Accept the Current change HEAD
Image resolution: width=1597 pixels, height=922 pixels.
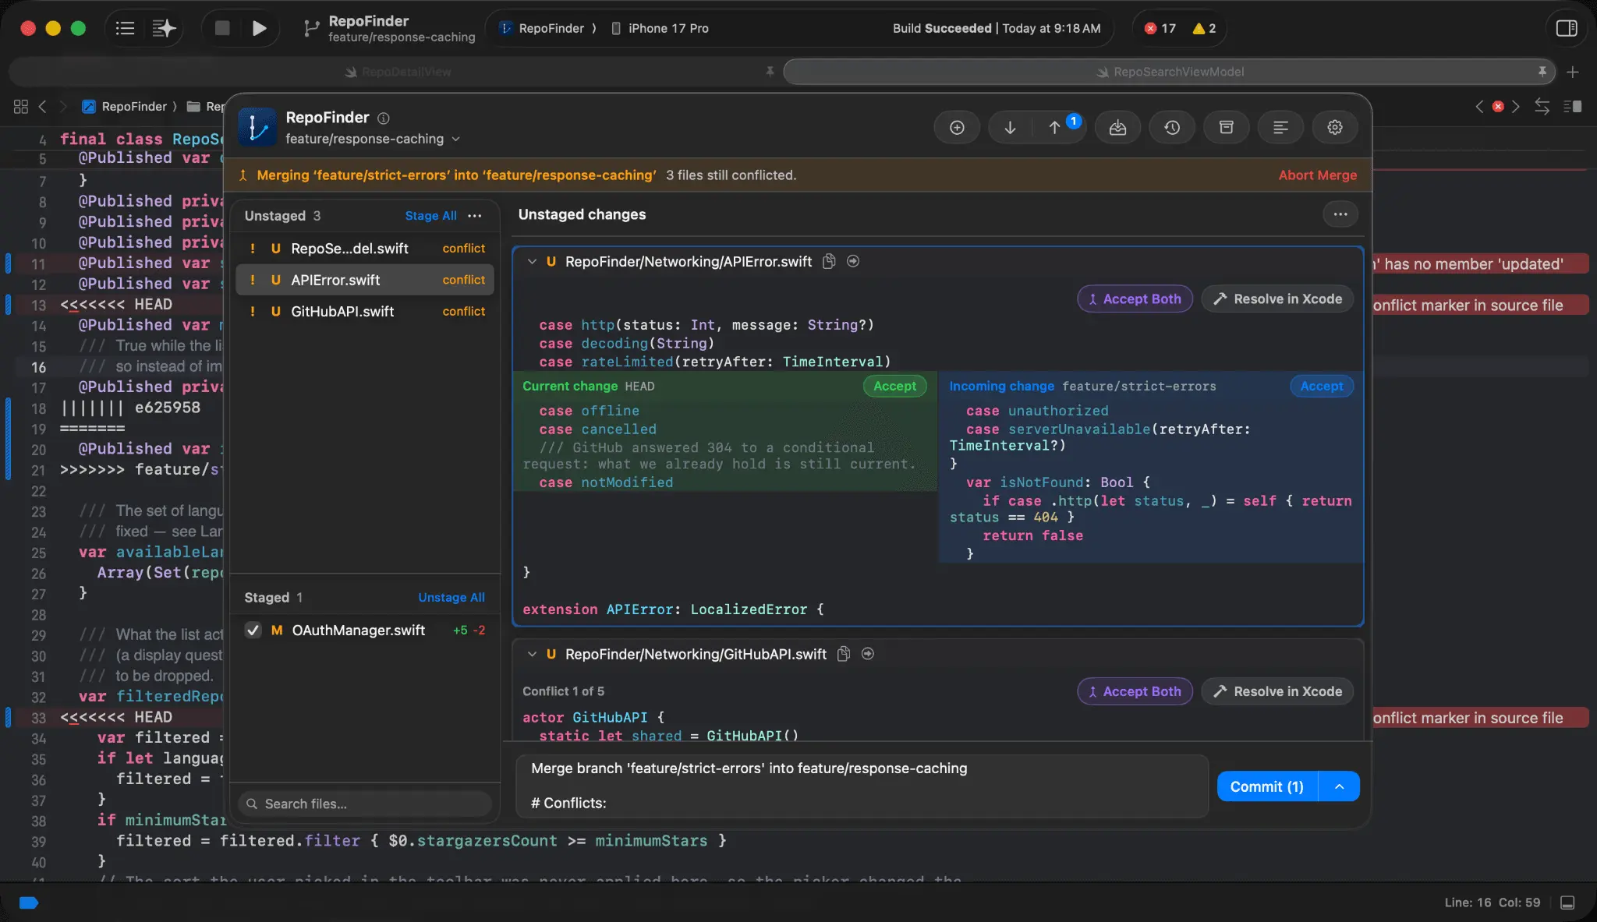pyautogui.click(x=894, y=386)
